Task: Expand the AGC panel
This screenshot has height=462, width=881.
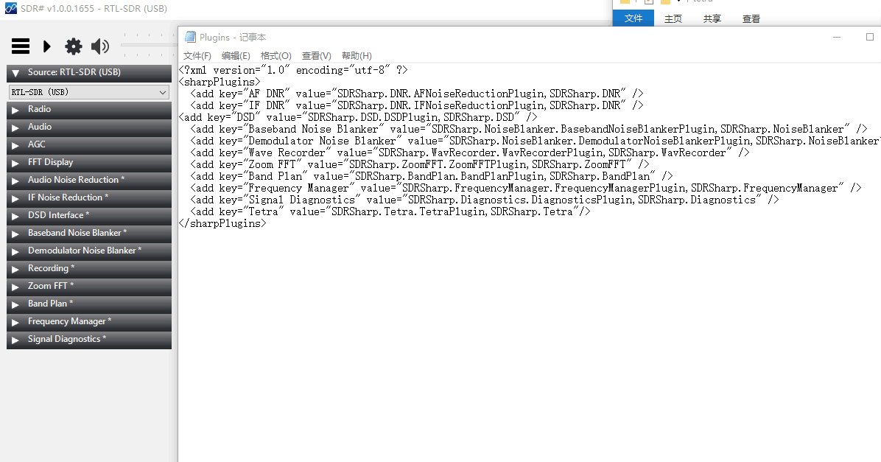Action: point(89,145)
